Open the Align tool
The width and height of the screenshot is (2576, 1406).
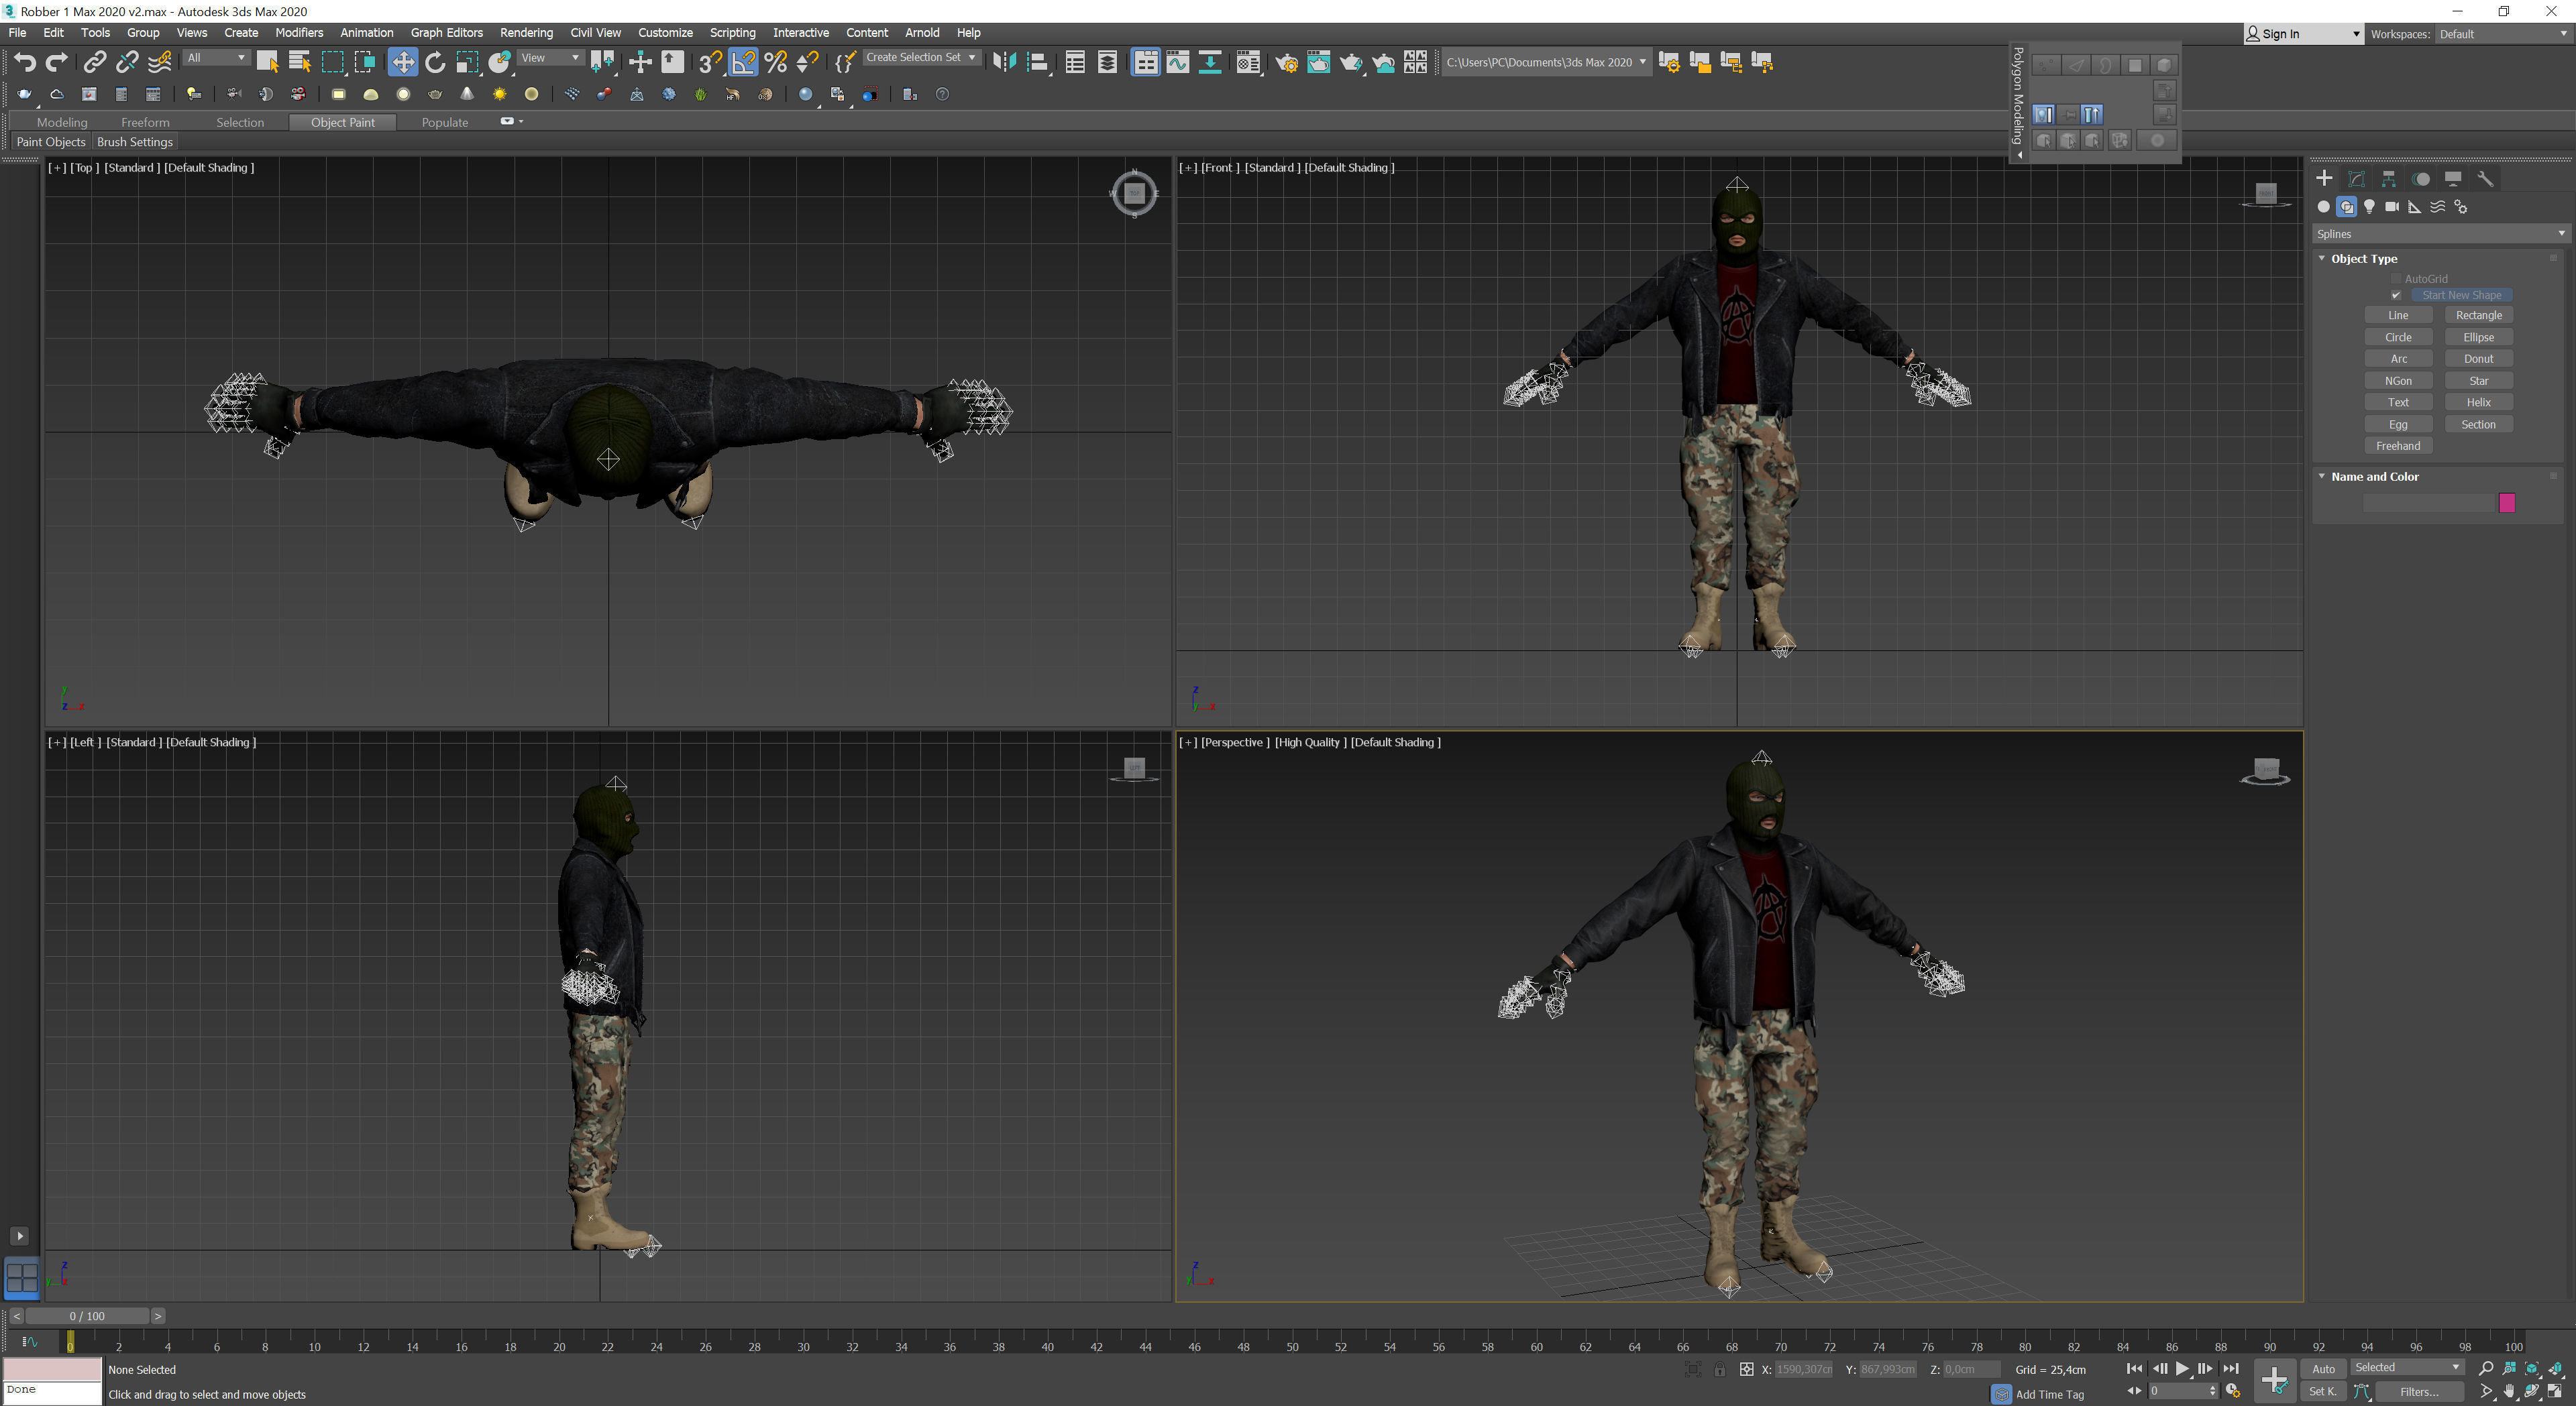pos(1037,62)
